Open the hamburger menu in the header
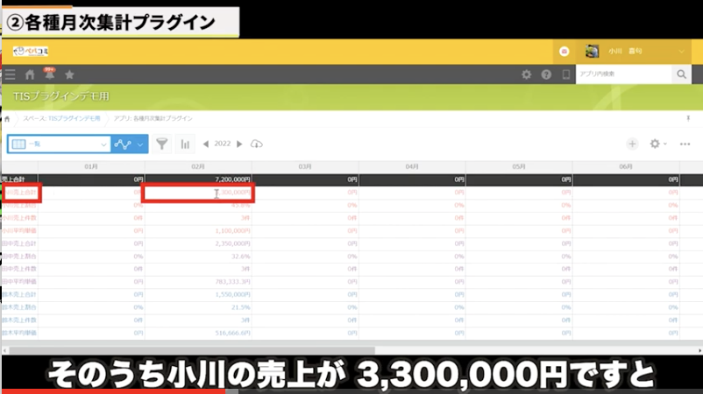 pos(10,75)
